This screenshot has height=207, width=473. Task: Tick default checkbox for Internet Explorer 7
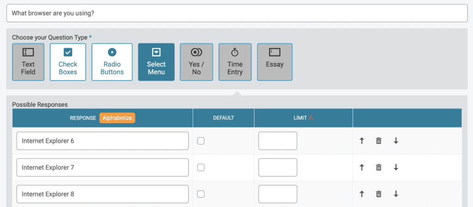click(x=200, y=167)
